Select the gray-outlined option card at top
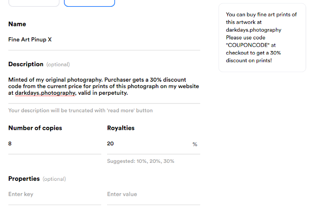The height and width of the screenshot is (209, 312). pos(34,3)
